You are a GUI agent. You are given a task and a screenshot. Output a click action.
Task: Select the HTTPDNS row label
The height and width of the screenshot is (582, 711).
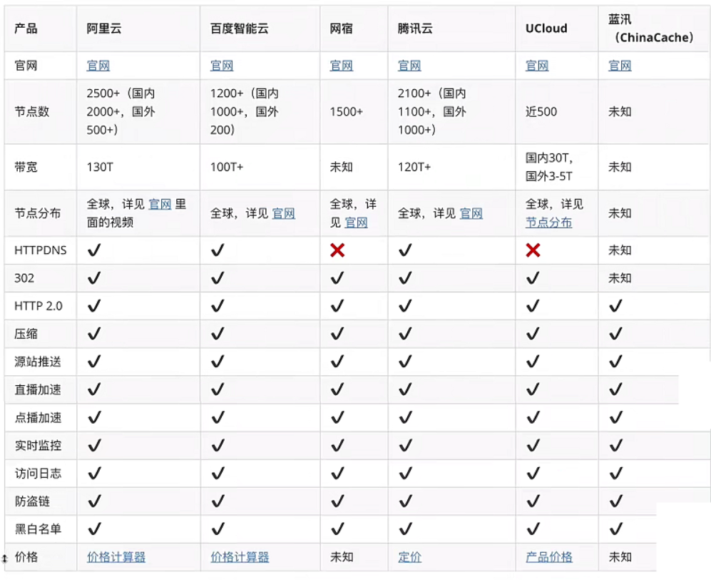[41, 250]
